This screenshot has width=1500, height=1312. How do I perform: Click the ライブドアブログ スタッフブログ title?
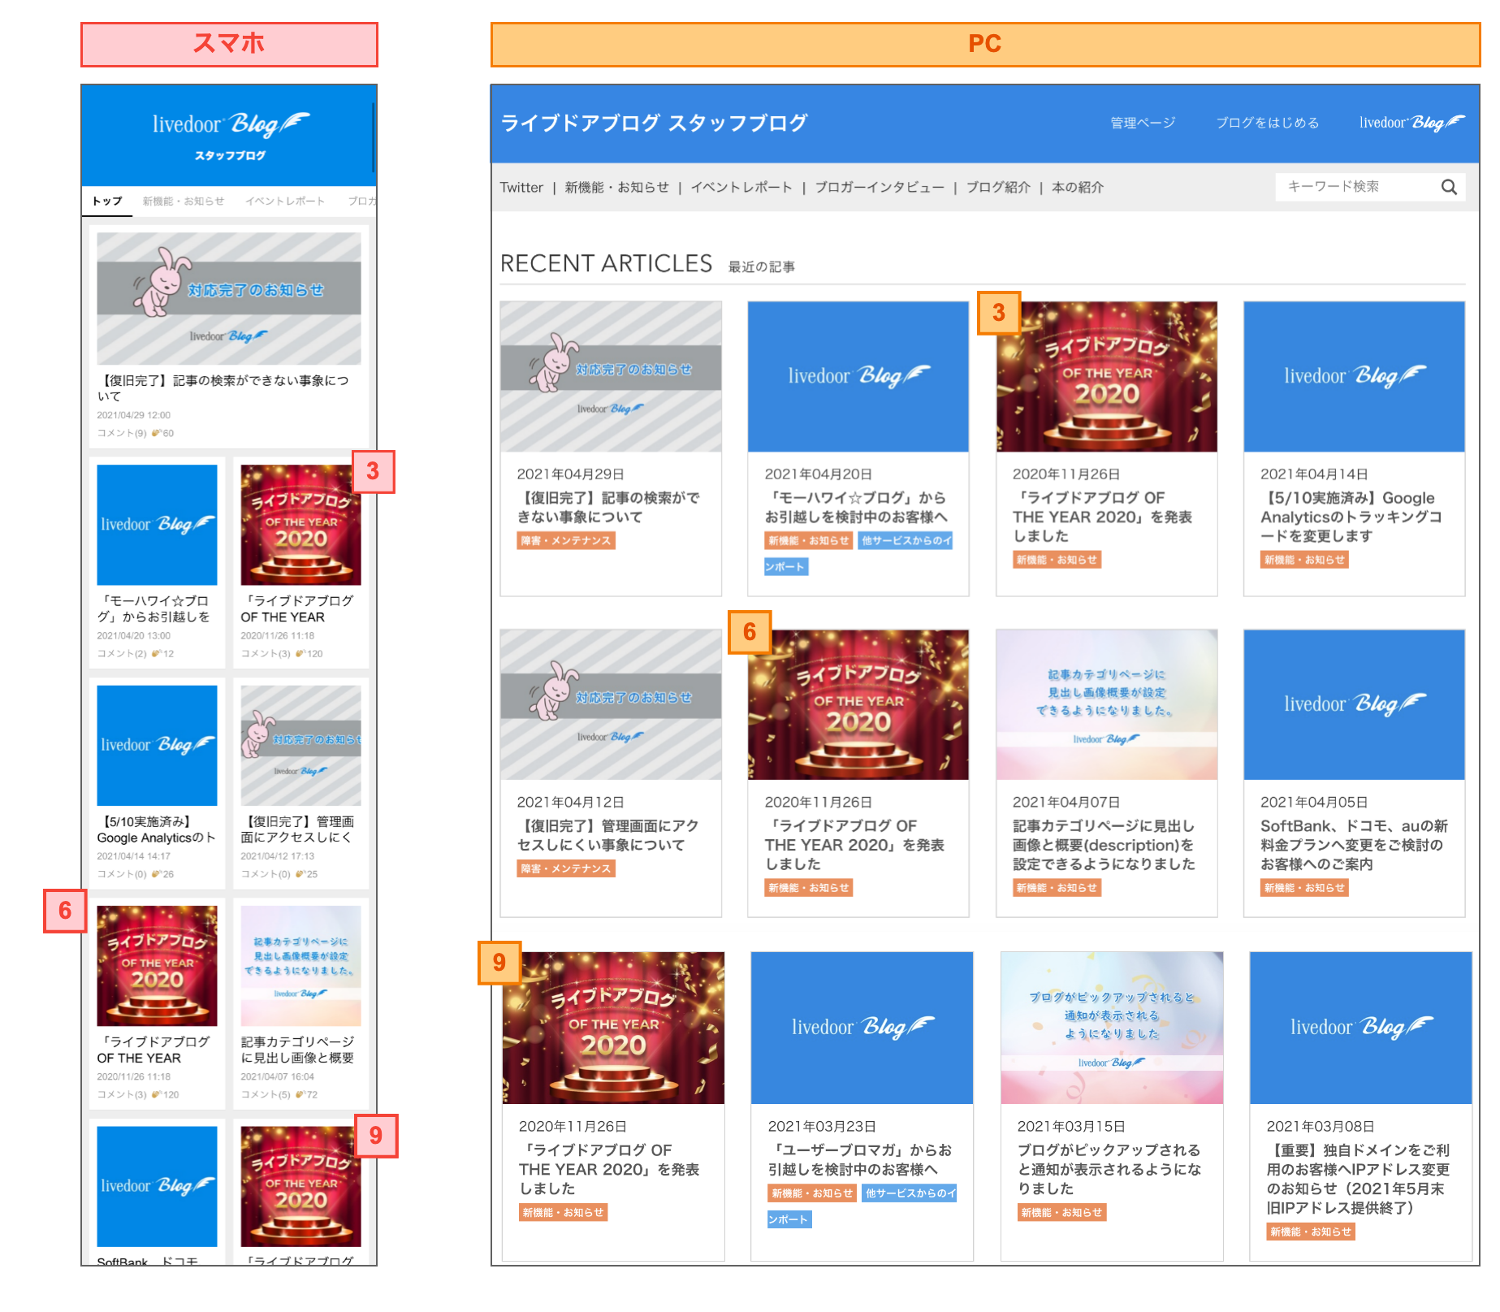tap(654, 123)
